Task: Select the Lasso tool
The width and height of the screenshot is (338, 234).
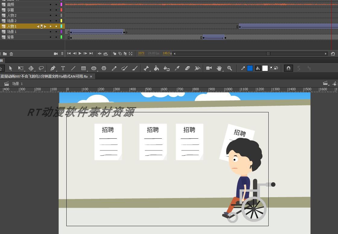Action: pyautogui.click(x=41, y=68)
